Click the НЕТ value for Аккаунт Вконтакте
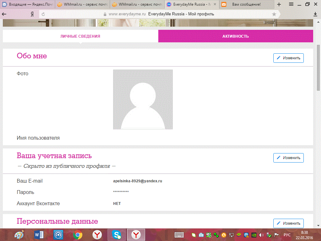Image resolution: width=321 pixels, height=241 pixels. tap(117, 203)
